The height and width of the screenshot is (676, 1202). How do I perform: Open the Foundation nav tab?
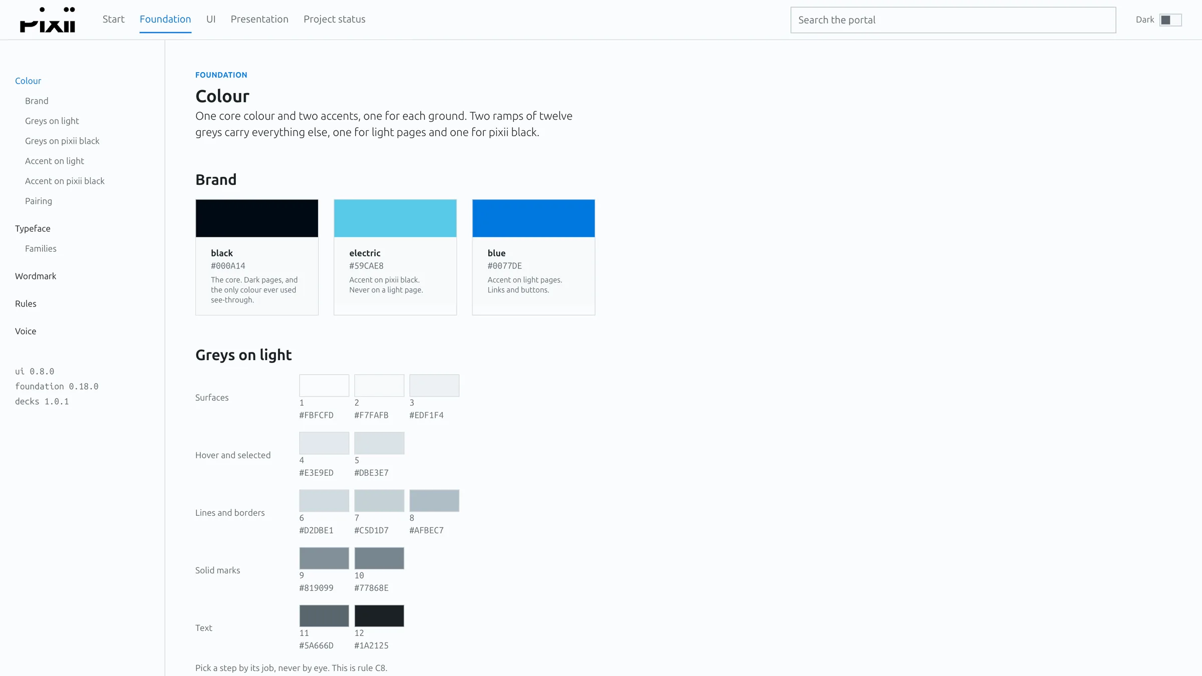(165, 20)
